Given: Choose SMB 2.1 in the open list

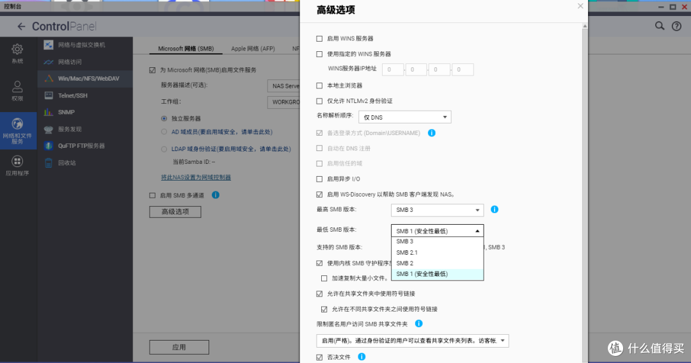Looking at the screenshot, I should (x=437, y=252).
